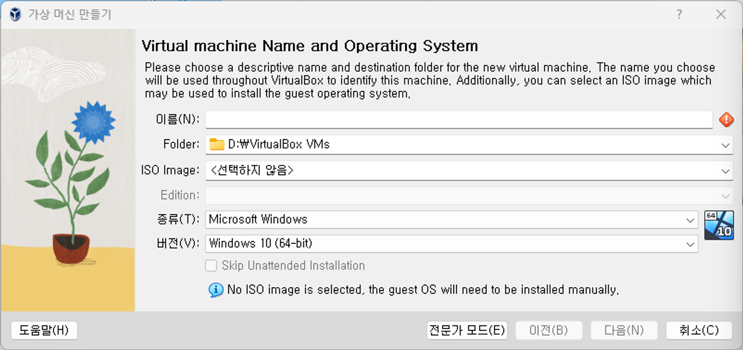Image resolution: width=743 pixels, height=350 pixels.
Task: Click the 종류(T): label
Action: (178, 219)
